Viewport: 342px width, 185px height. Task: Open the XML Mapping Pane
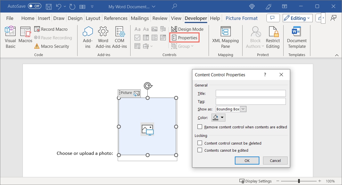225,37
